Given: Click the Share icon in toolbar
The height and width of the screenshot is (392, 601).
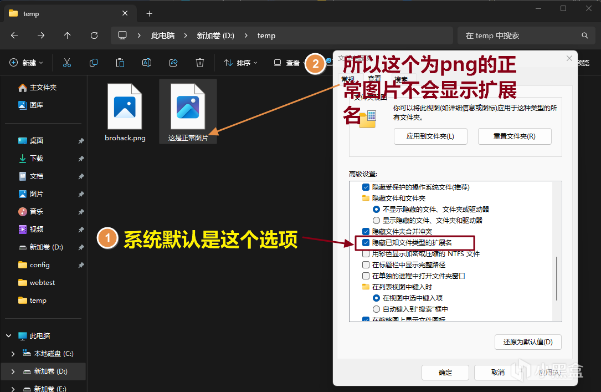Looking at the screenshot, I should coord(173,63).
